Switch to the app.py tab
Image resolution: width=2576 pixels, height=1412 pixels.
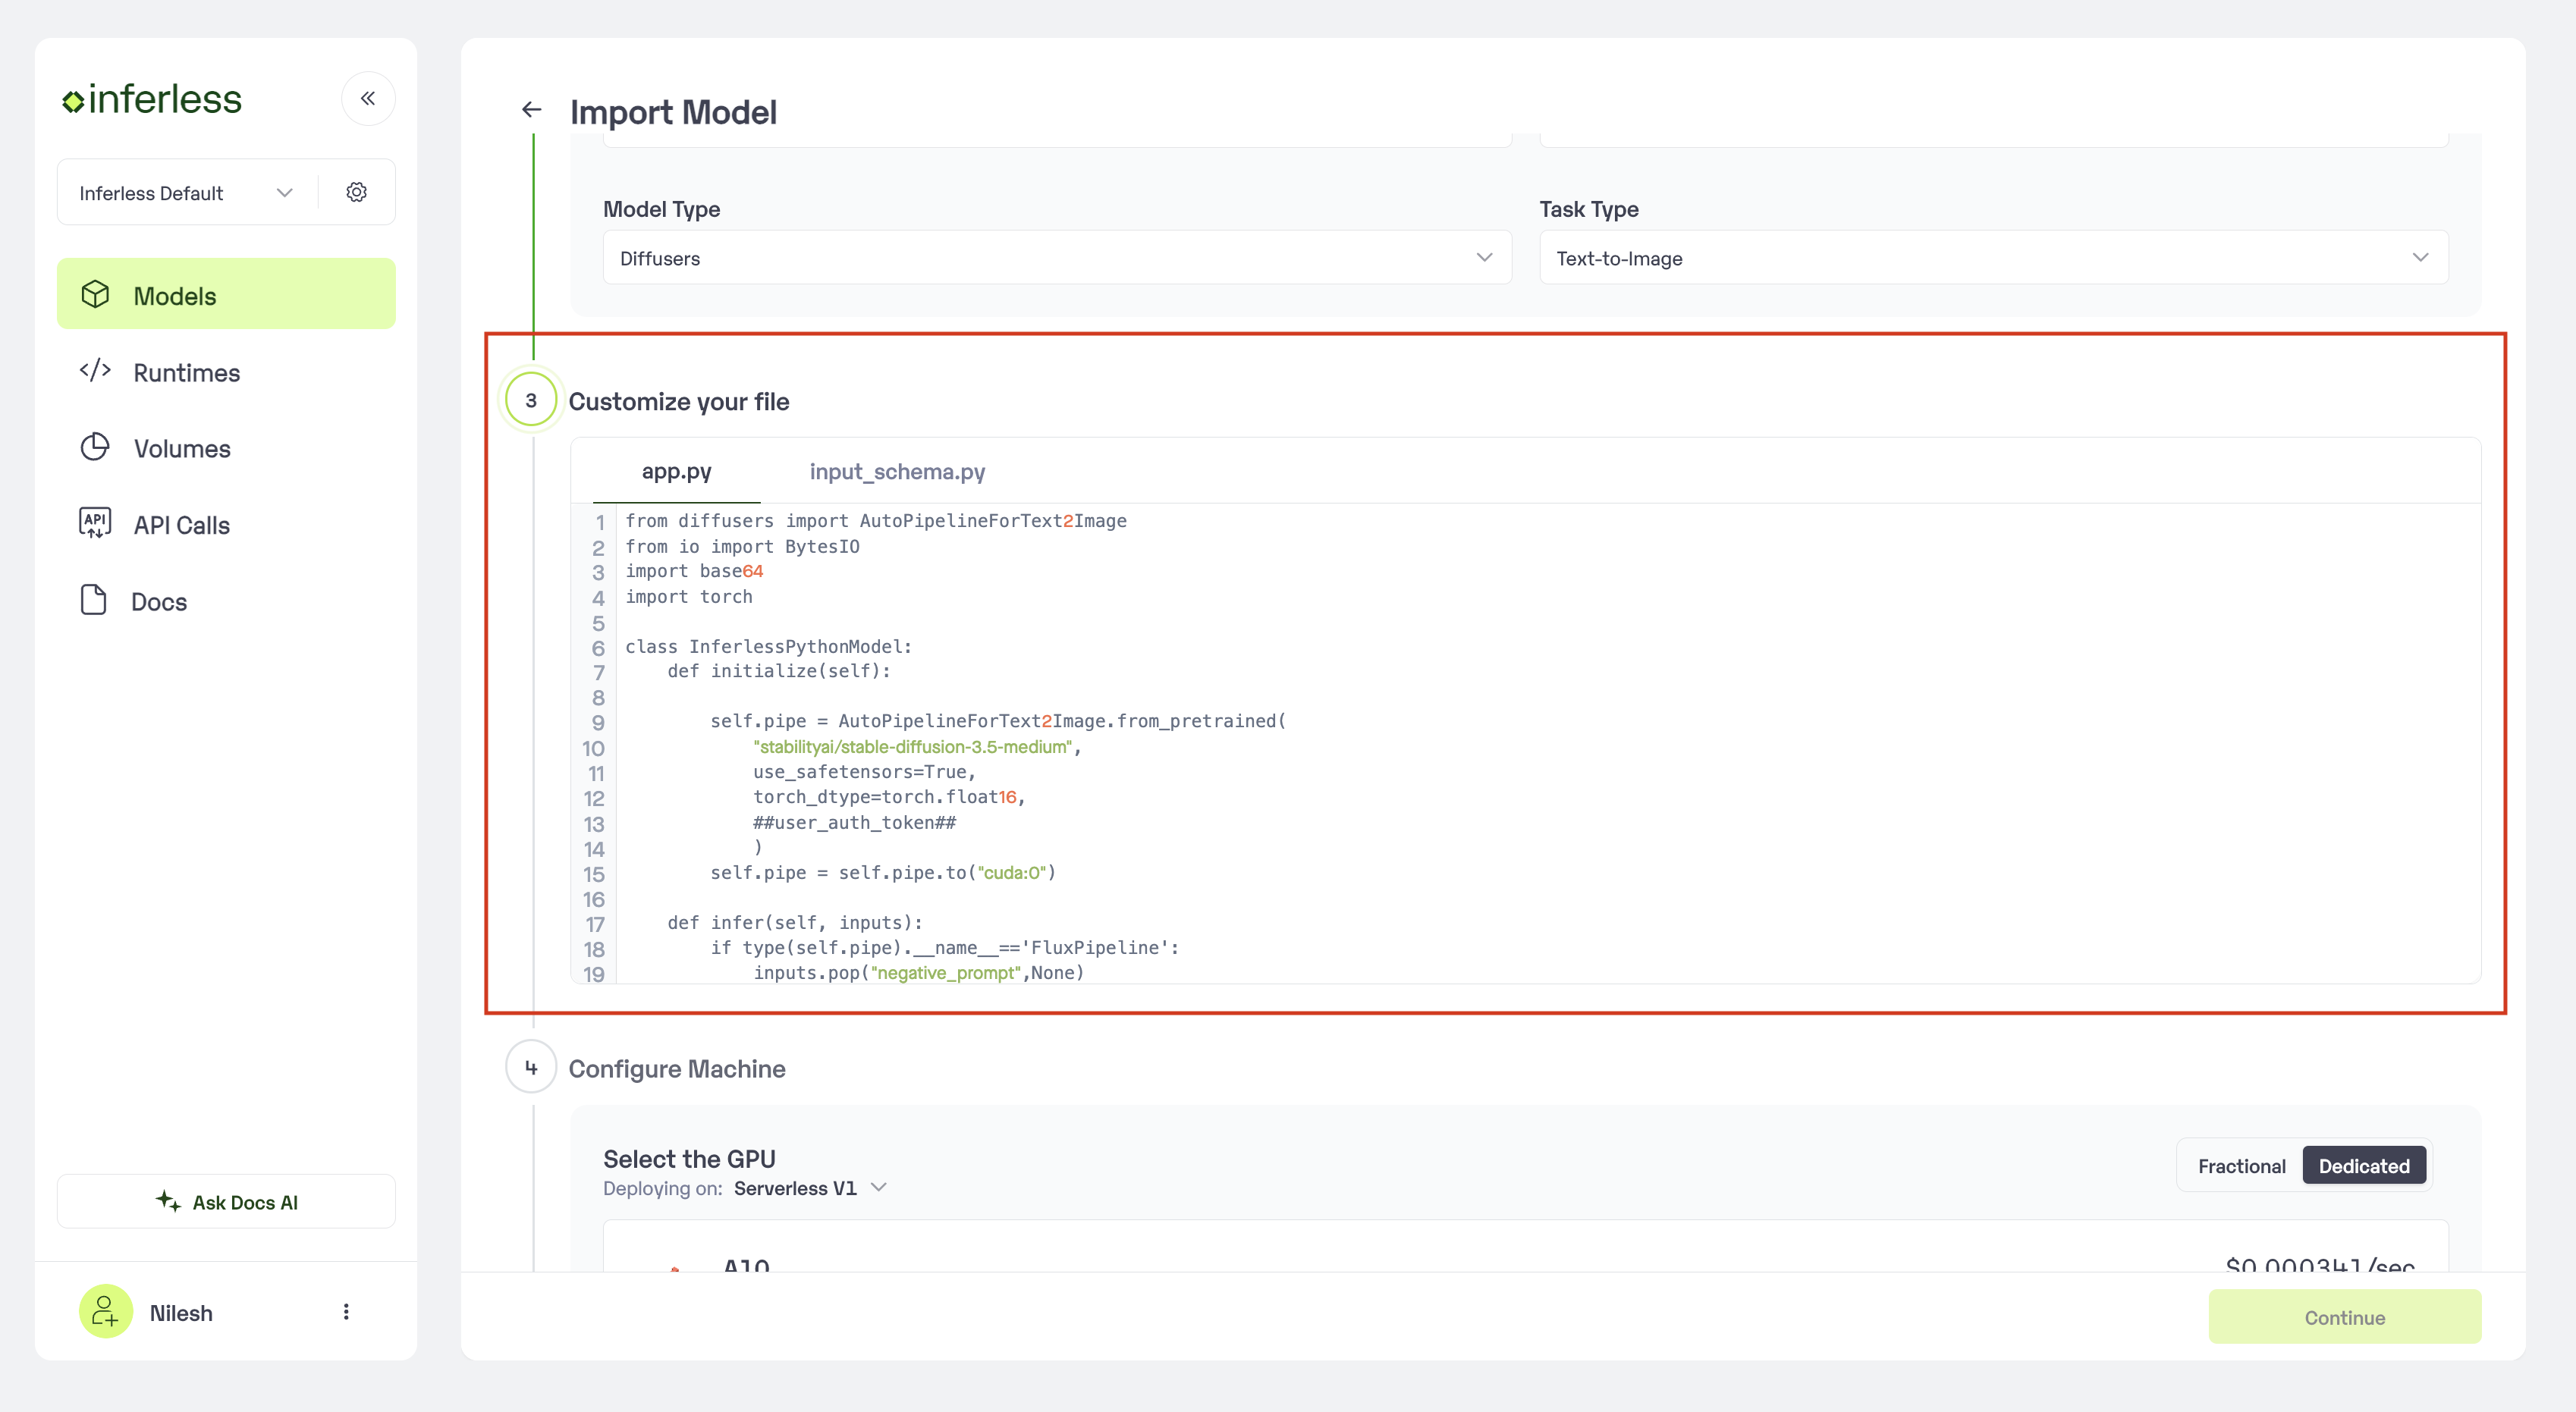[676, 471]
